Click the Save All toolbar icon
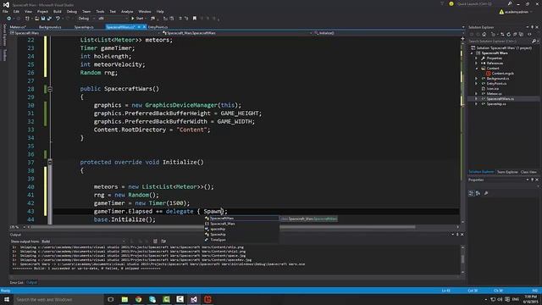 [49, 19]
